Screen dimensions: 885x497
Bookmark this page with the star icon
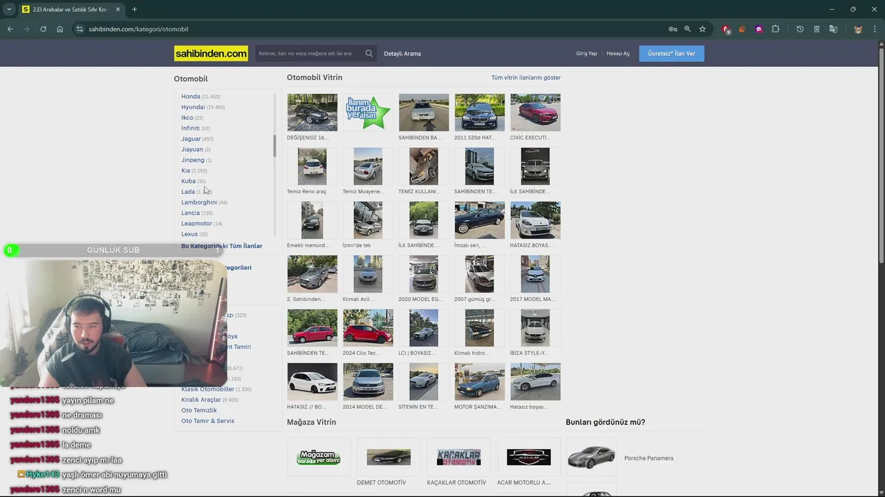click(702, 29)
